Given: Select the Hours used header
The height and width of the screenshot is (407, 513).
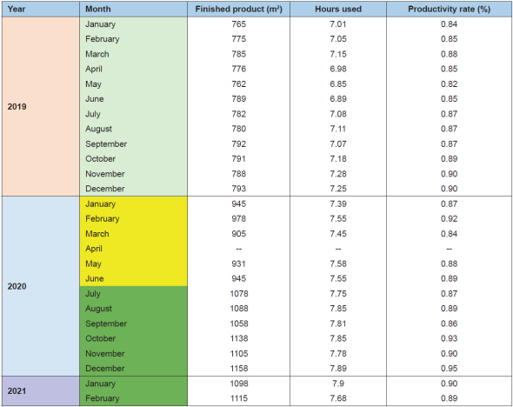Looking at the screenshot, I should (338, 10).
